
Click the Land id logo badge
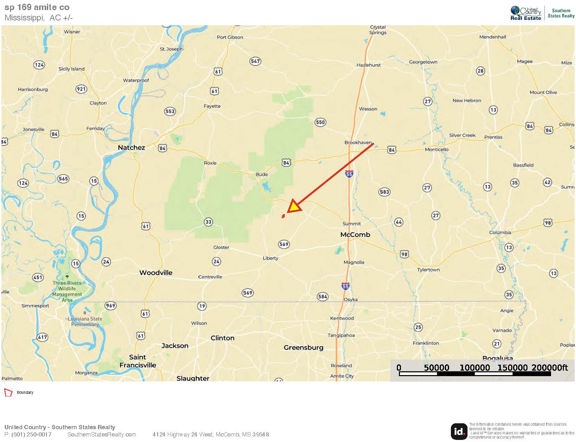pos(459,431)
